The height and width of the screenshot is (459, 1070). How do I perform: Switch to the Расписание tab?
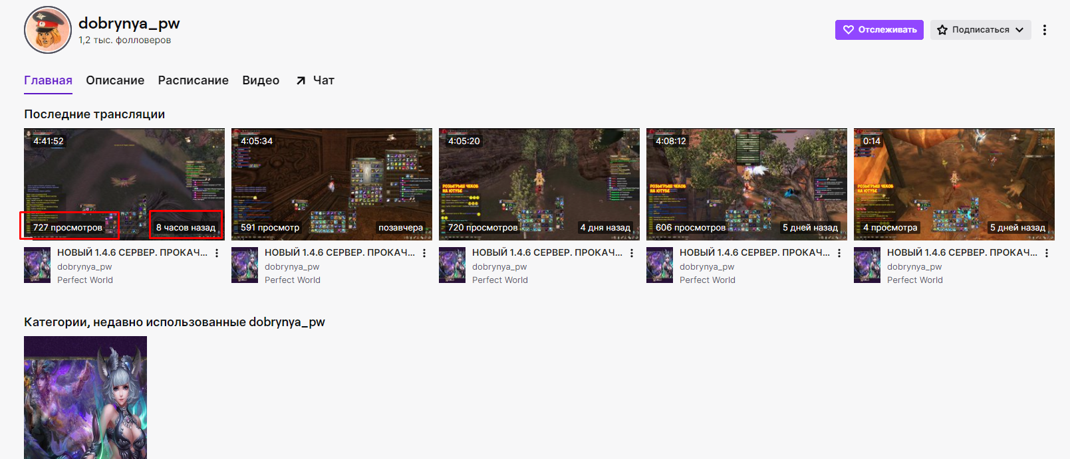pyautogui.click(x=193, y=80)
